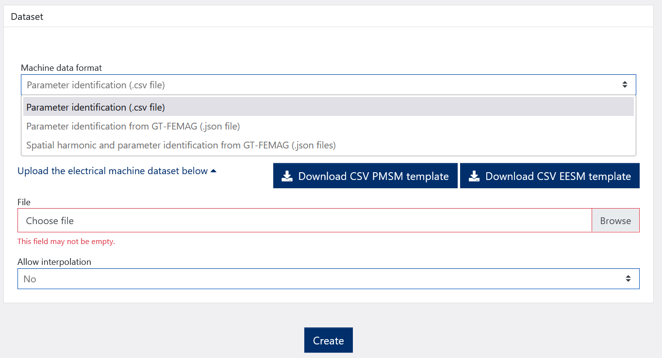Select "Parameter identification (.csv file)" option

click(96, 107)
